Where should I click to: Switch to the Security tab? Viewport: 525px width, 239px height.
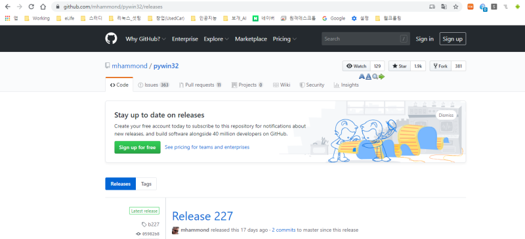click(312, 85)
